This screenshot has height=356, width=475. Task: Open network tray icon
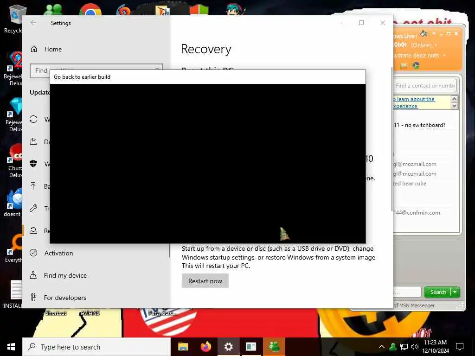pos(404,347)
